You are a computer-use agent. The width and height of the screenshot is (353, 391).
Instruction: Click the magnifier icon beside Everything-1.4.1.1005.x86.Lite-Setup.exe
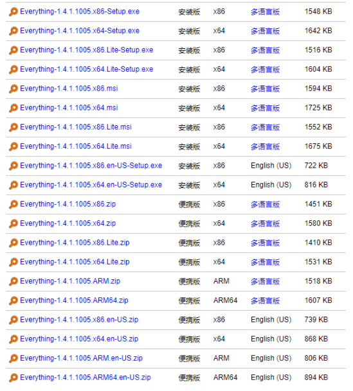point(14,50)
